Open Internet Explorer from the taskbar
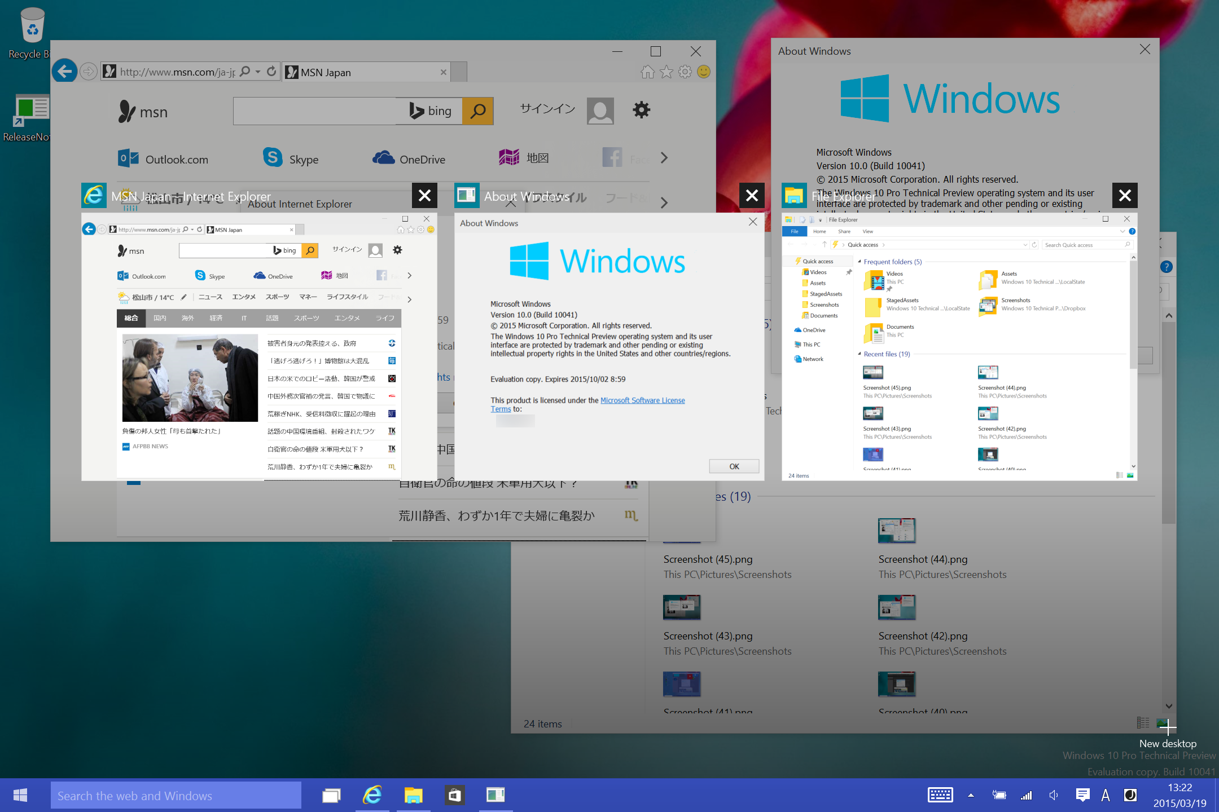 [372, 795]
